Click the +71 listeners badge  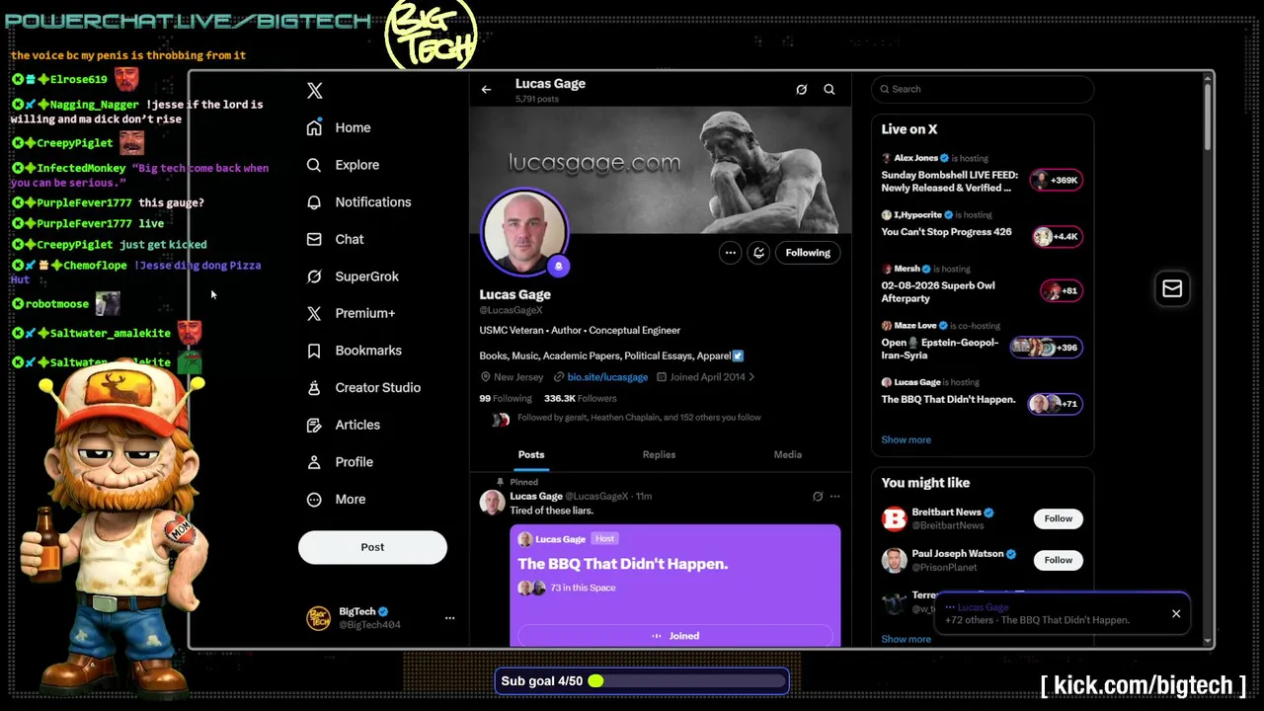click(1056, 404)
